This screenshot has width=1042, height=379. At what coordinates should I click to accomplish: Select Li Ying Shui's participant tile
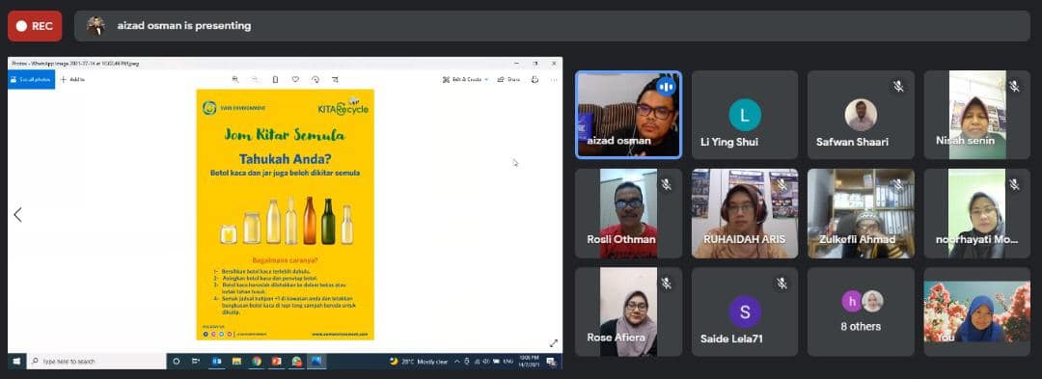pyautogui.click(x=745, y=115)
